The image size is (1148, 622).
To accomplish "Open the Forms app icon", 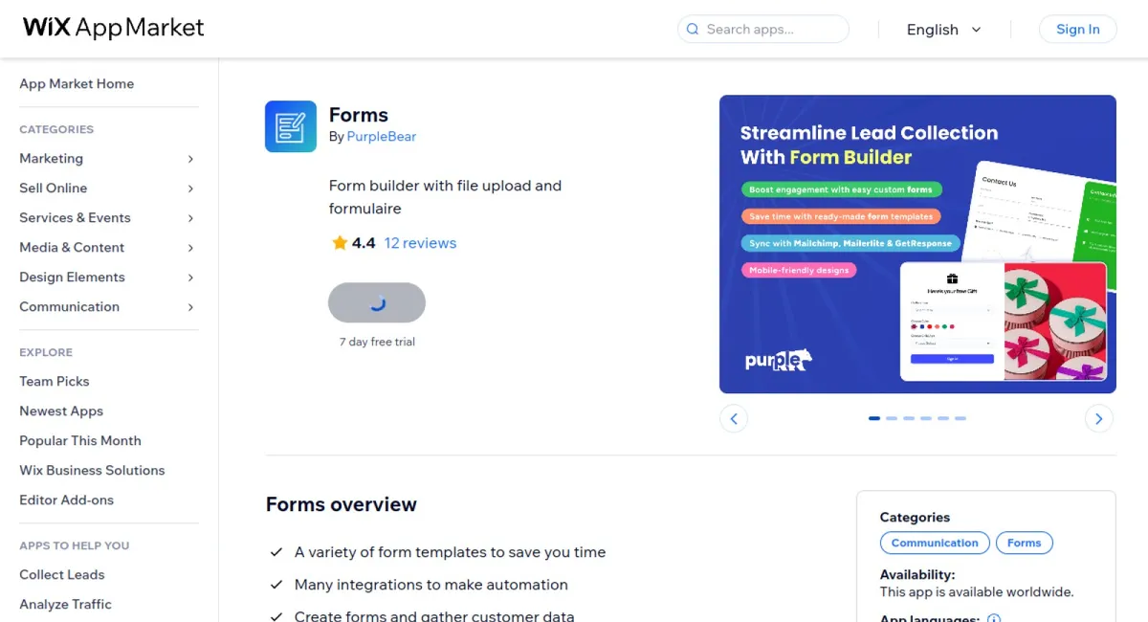I will coord(291,126).
